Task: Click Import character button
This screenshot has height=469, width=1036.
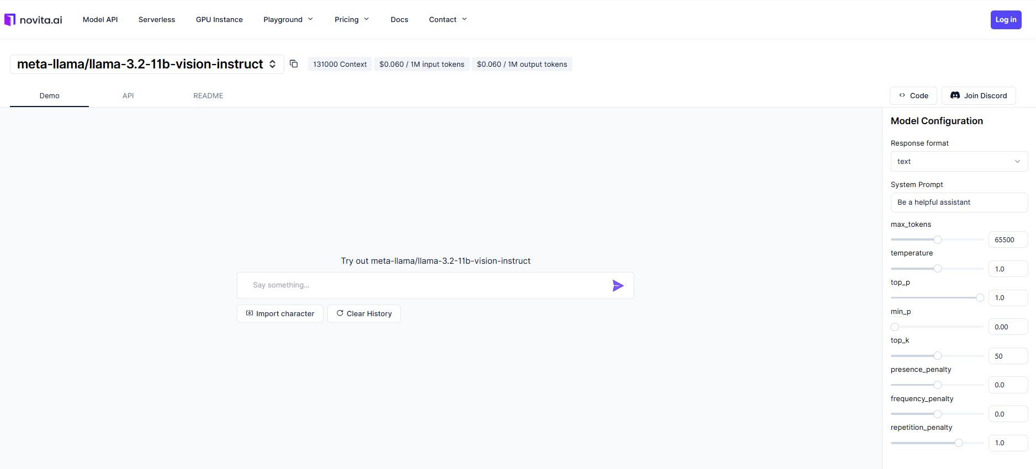Action: (280, 313)
